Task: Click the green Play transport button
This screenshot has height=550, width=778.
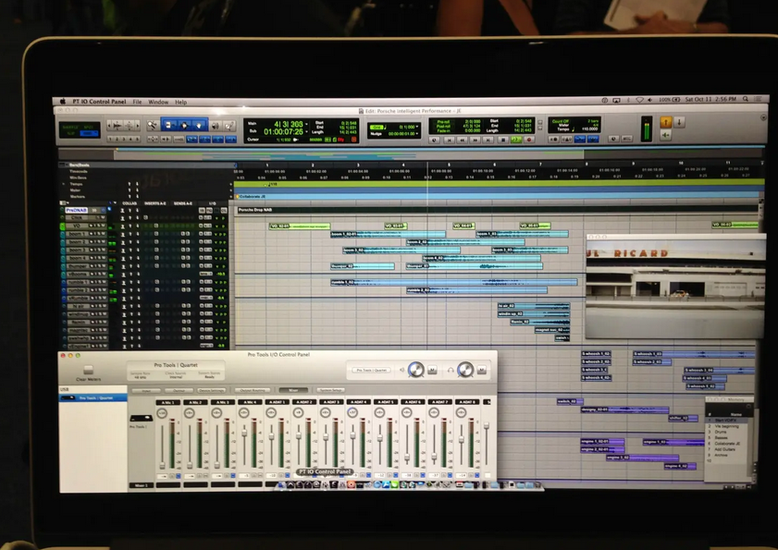Action: (x=516, y=141)
